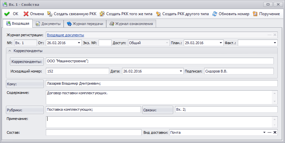
Task: Expand the От date dropdown
Action: [x=79, y=43]
